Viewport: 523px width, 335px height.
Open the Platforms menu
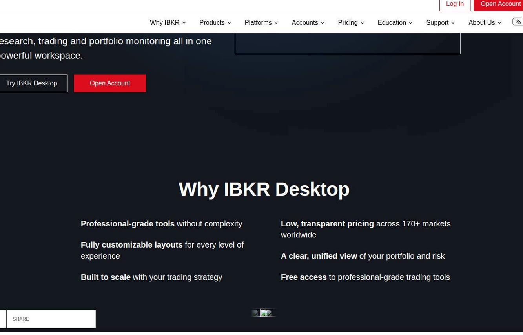(261, 23)
